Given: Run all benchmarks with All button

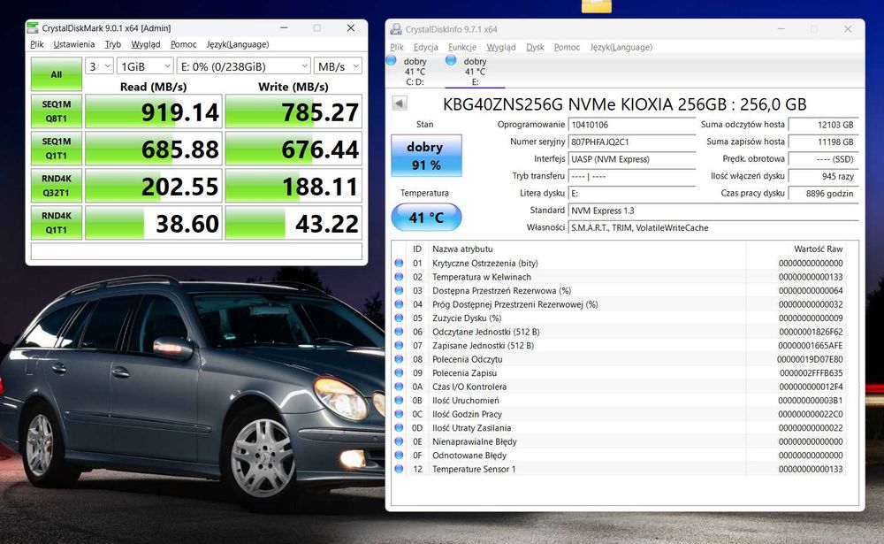Looking at the screenshot, I should 57,74.
